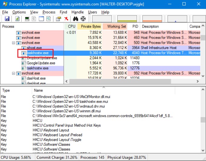Open process Properties toolbar icon
This screenshot has width=206, height=161.
[58, 19]
